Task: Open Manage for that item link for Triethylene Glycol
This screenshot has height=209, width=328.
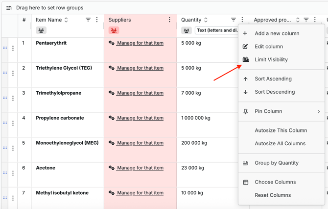Action: [x=140, y=68]
